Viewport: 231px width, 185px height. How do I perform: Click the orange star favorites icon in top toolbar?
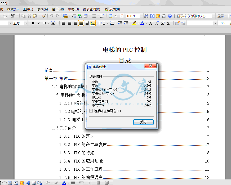158,16
